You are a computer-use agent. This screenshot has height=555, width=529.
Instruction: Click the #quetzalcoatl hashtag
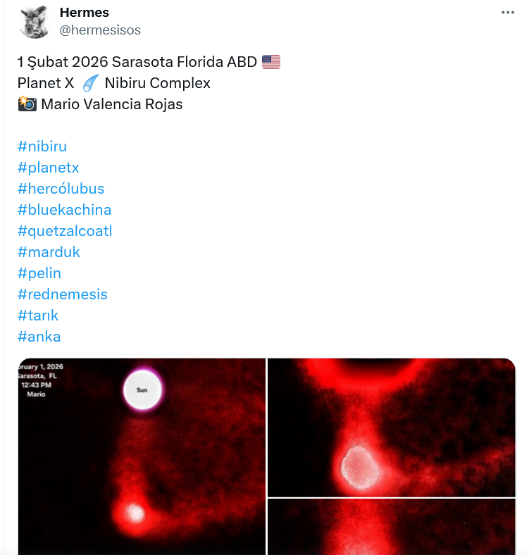(65, 231)
